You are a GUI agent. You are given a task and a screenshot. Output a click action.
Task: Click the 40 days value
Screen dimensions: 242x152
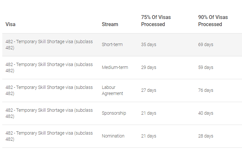tap(206, 113)
